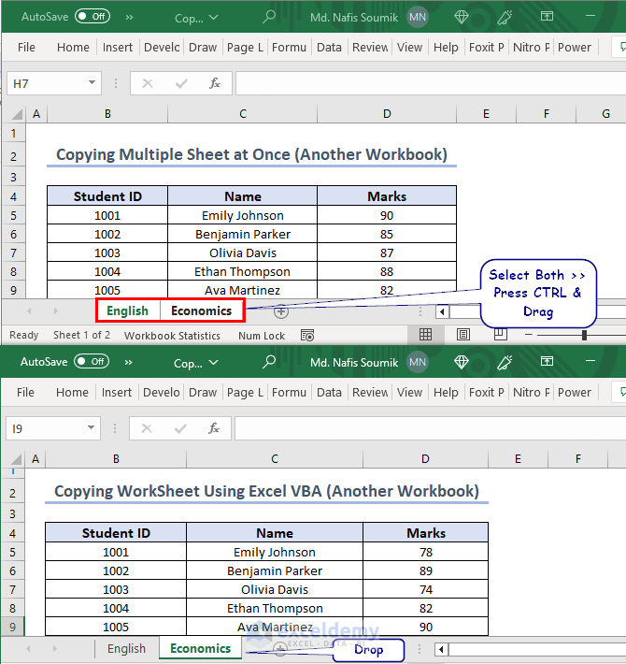
Task: Click Insert Function fx icon in bottom window
Action: click(214, 428)
